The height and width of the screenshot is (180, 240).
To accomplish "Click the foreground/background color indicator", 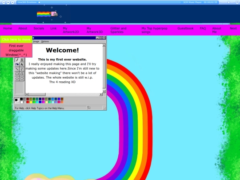I will tap(17, 100).
